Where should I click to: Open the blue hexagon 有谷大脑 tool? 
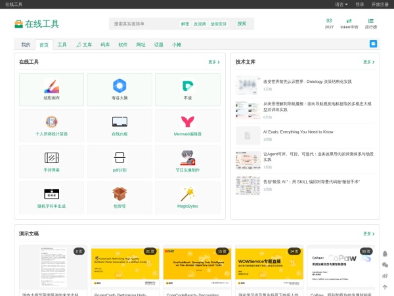[x=120, y=86]
